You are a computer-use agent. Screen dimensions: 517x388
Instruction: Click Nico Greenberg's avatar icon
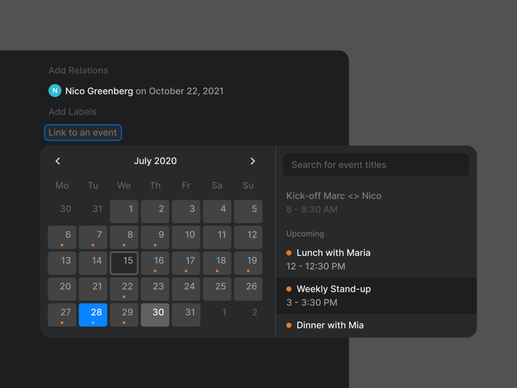(x=55, y=91)
